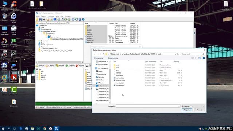This screenshot has height=131, width=233.
Task: Sort by the Дата изменения column header
Action: tap(150, 61)
